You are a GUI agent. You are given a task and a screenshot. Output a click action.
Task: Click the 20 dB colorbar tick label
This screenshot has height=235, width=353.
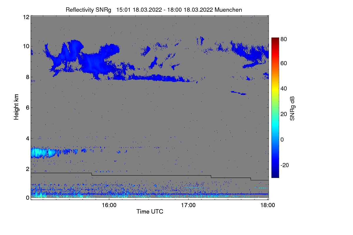(284, 114)
